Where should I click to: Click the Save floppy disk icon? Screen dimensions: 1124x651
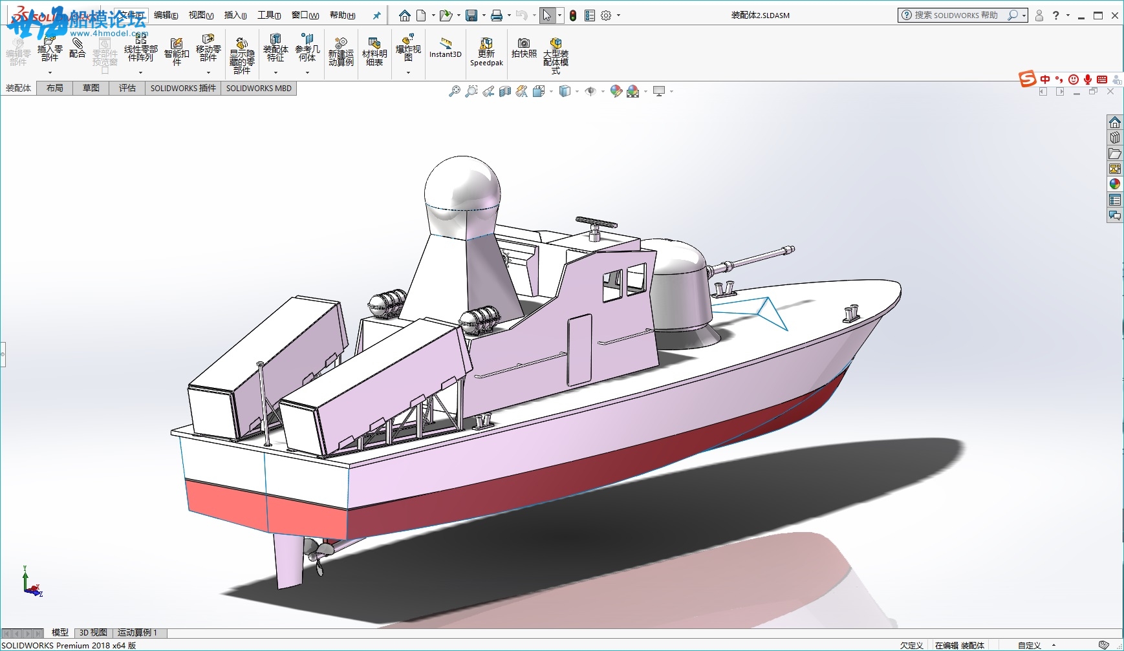pyautogui.click(x=471, y=16)
